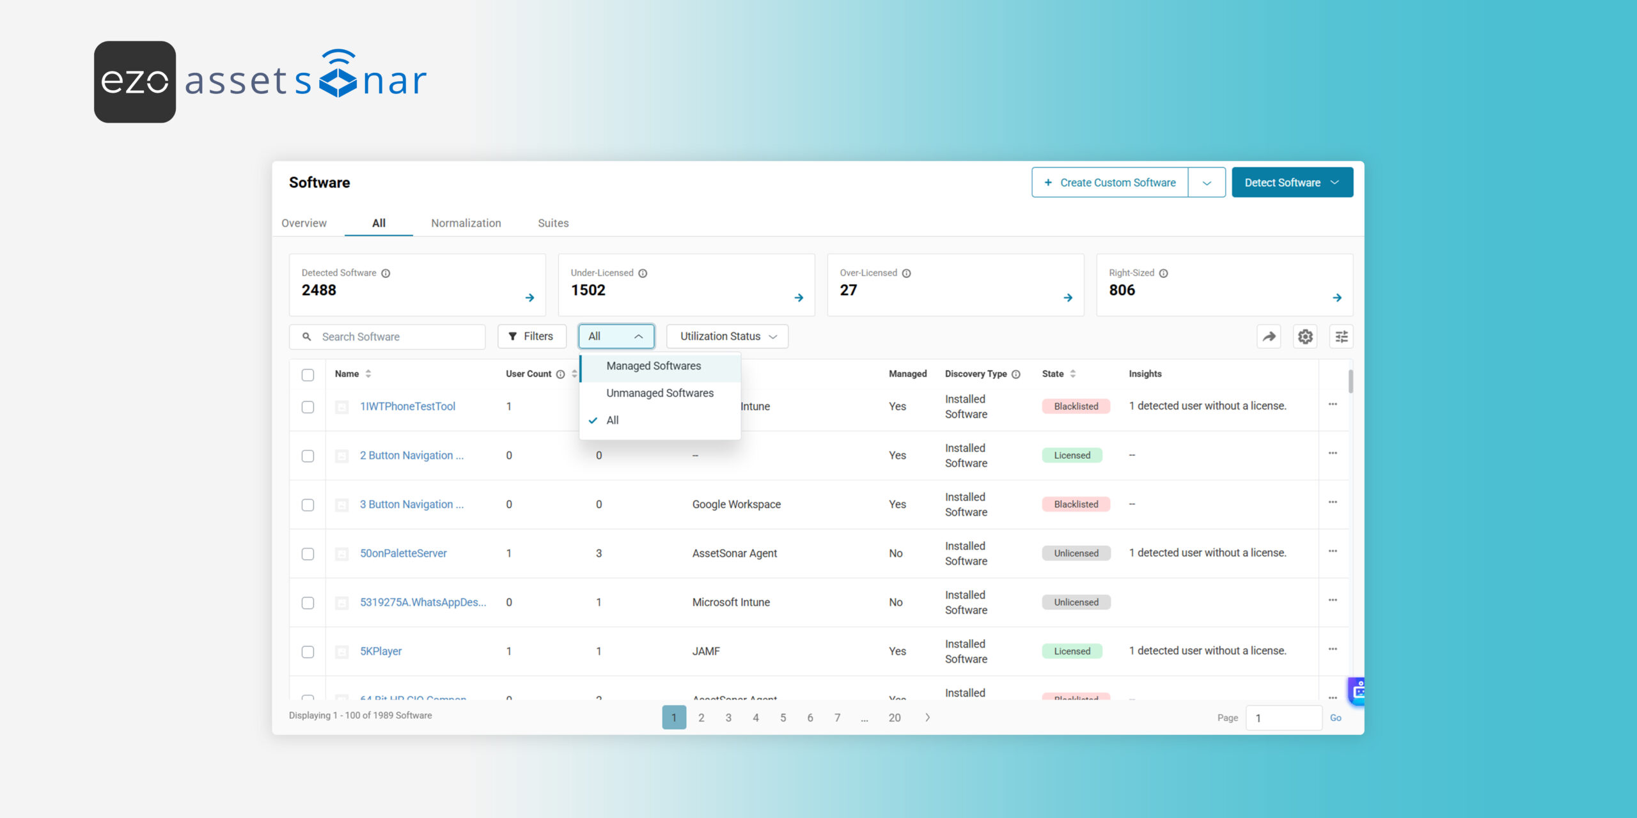Click the Discovery Type info icon

coord(1016,374)
